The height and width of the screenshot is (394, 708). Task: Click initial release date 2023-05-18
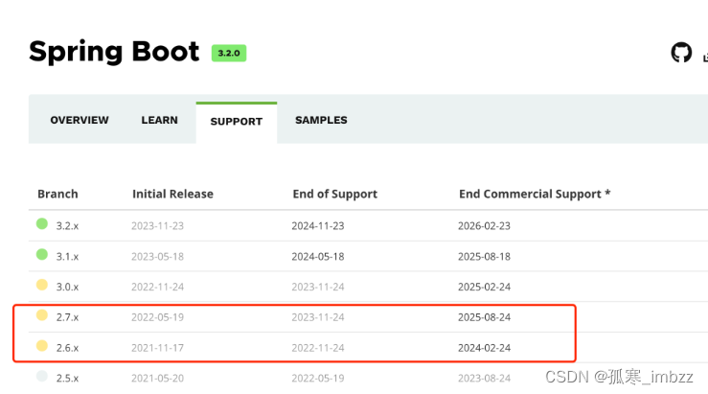[157, 257]
